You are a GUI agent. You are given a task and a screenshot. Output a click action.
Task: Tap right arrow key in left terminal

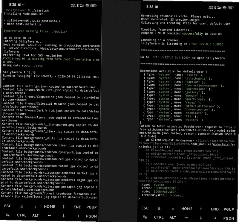pyautogui.click(x=77, y=216)
